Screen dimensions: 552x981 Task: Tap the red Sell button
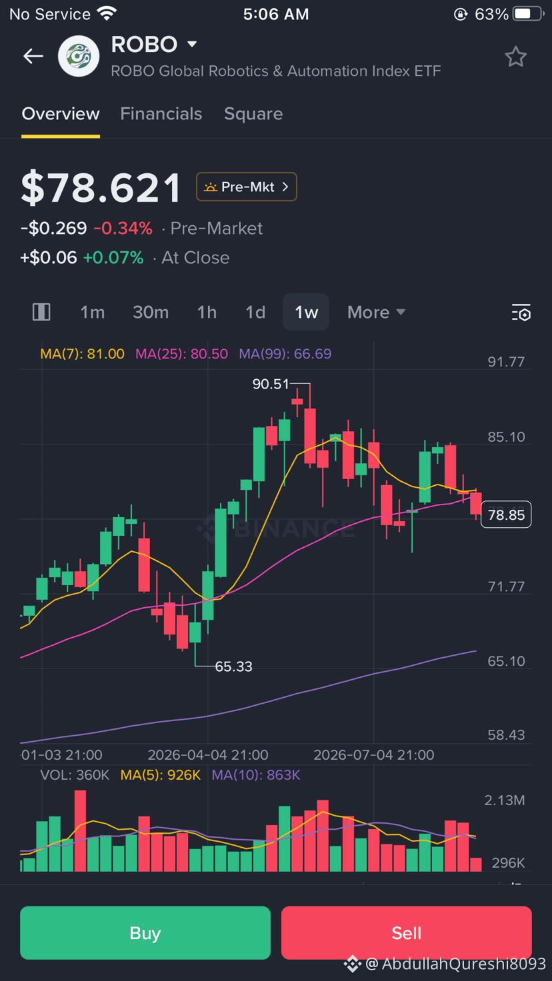tap(407, 933)
